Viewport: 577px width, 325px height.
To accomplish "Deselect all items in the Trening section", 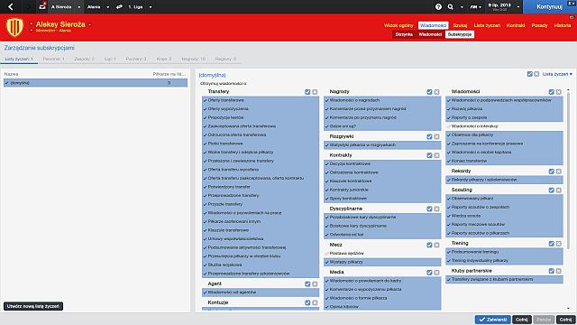I will click(x=559, y=244).
